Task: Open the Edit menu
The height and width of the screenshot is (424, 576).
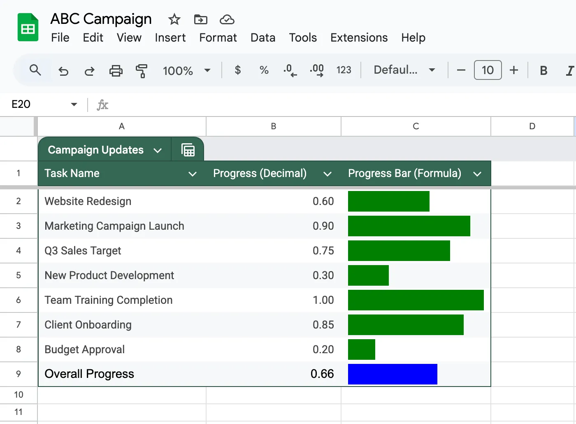Action: coord(93,37)
